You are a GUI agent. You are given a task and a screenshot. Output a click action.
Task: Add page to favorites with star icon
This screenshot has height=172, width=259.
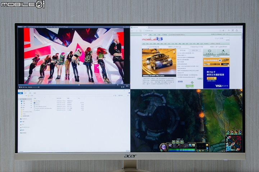[x=223, y=31]
